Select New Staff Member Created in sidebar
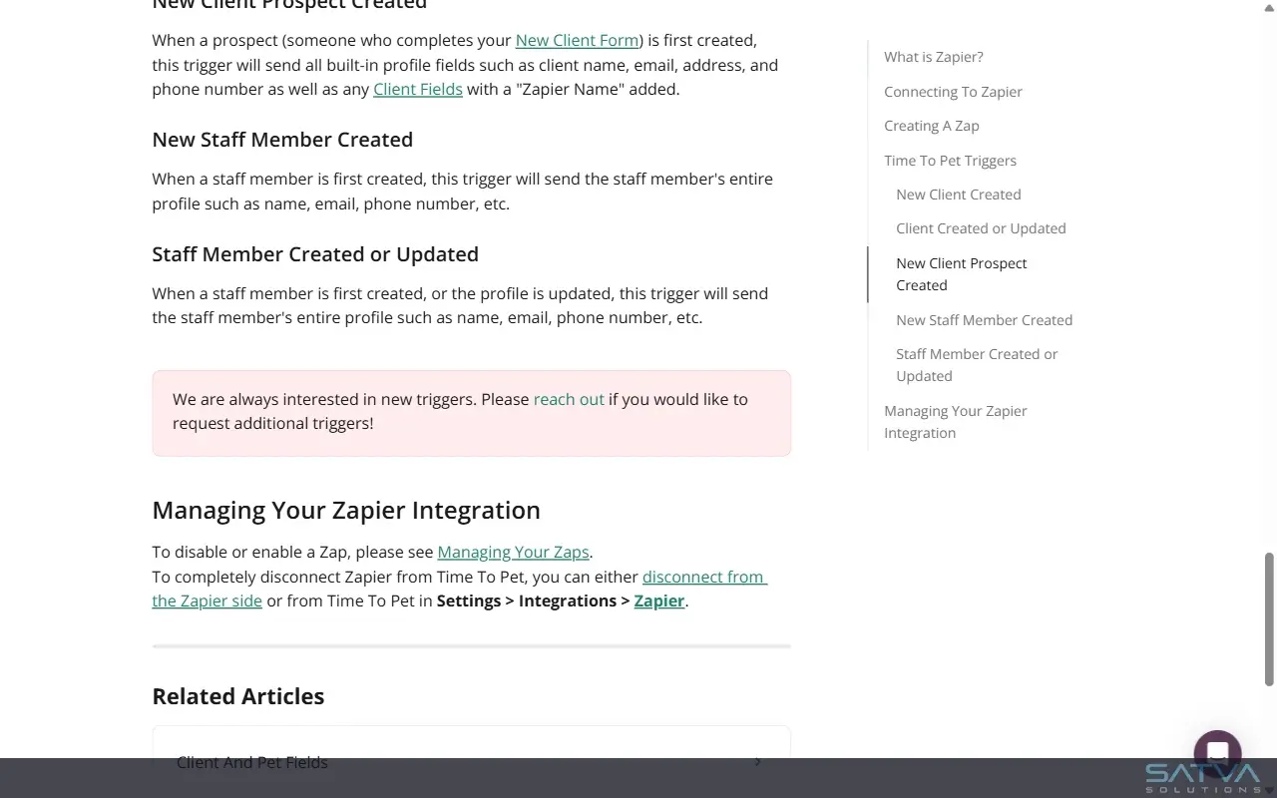 pos(984,319)
